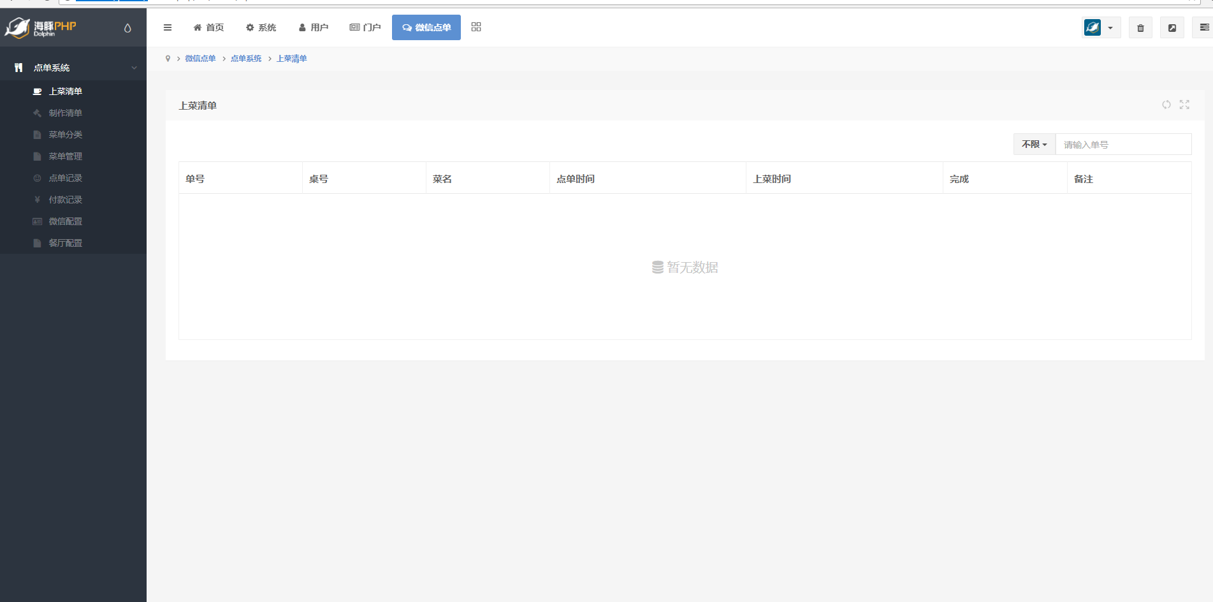1213x602 pixels.
Task: Click the file icon beside 餐厅配置
Action: (x=38, y=243)
